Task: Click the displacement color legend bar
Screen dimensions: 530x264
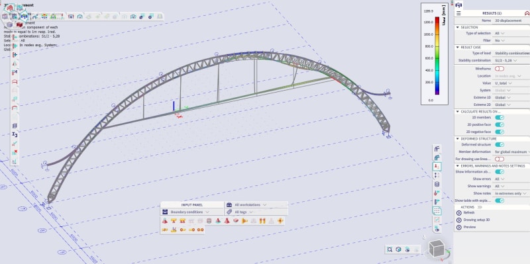Action: 437,56
